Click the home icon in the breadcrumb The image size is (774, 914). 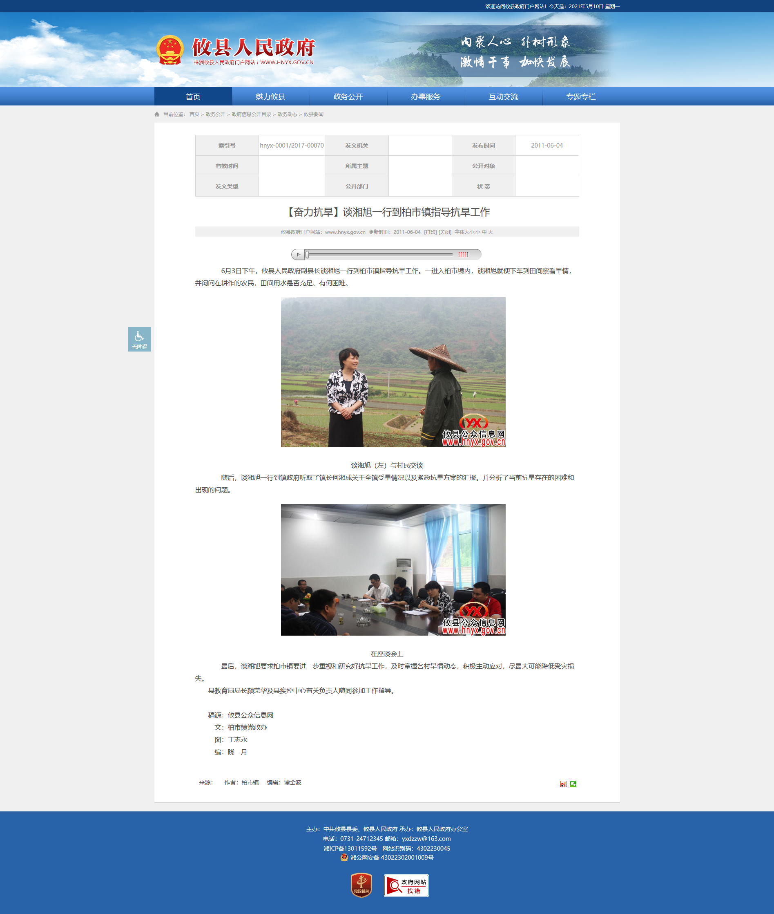point(157,114)
